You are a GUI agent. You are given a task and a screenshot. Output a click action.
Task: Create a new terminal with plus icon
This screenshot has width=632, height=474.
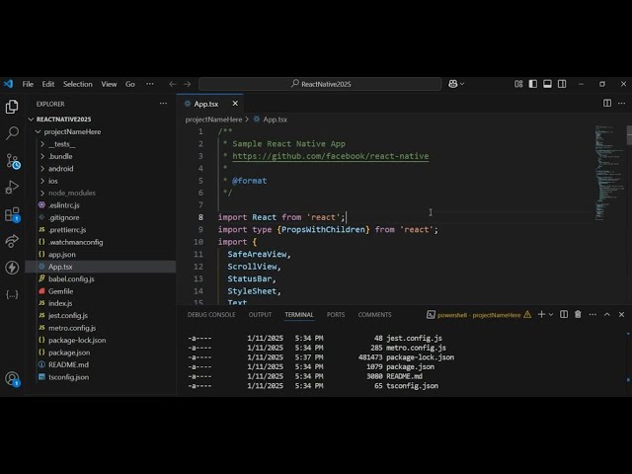(541, 314)
